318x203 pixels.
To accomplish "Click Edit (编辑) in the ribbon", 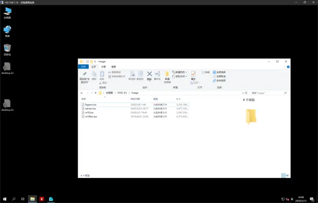I will point(205,72).
